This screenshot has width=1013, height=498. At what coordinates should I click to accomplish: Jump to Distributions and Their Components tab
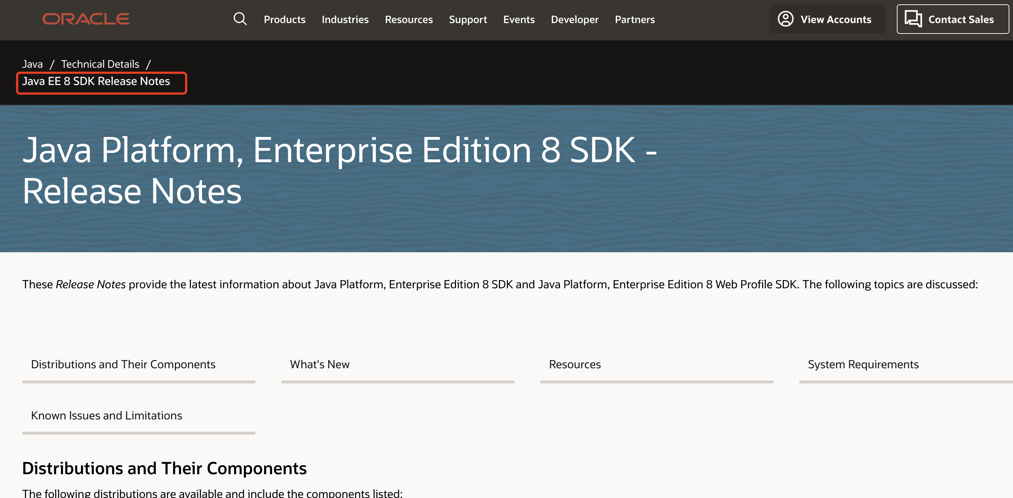click(x=123, y=364)
